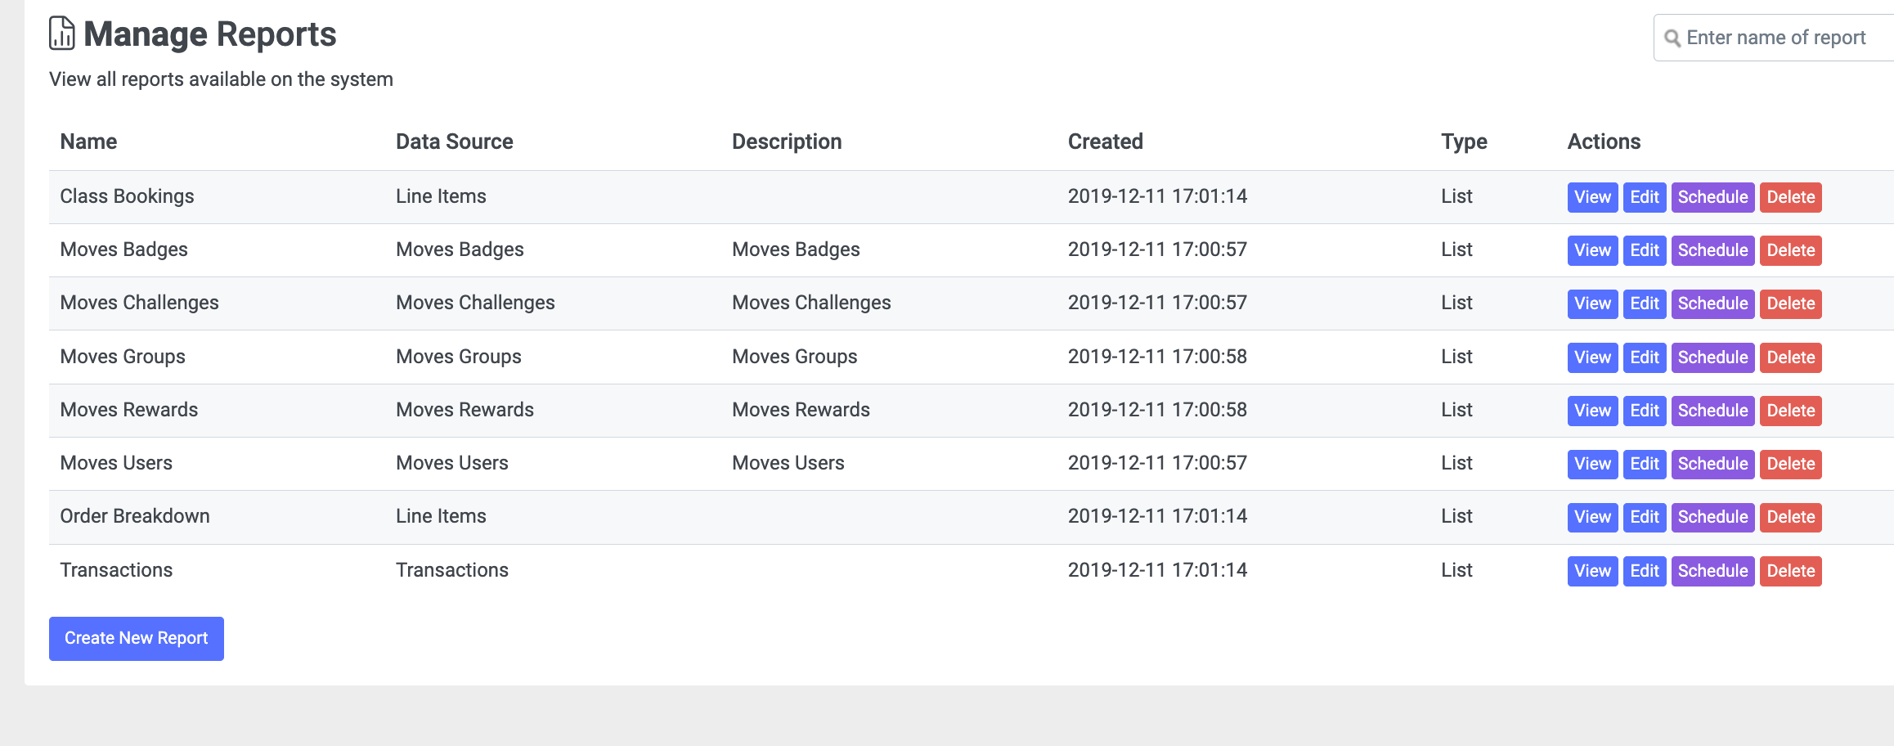Type in the report name search field
Screen dimensions: 1894x746
point(1783,38)
